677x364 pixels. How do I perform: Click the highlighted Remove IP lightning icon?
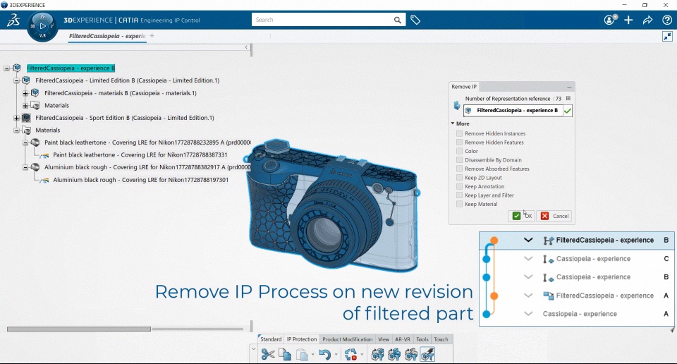pos(427,355)
